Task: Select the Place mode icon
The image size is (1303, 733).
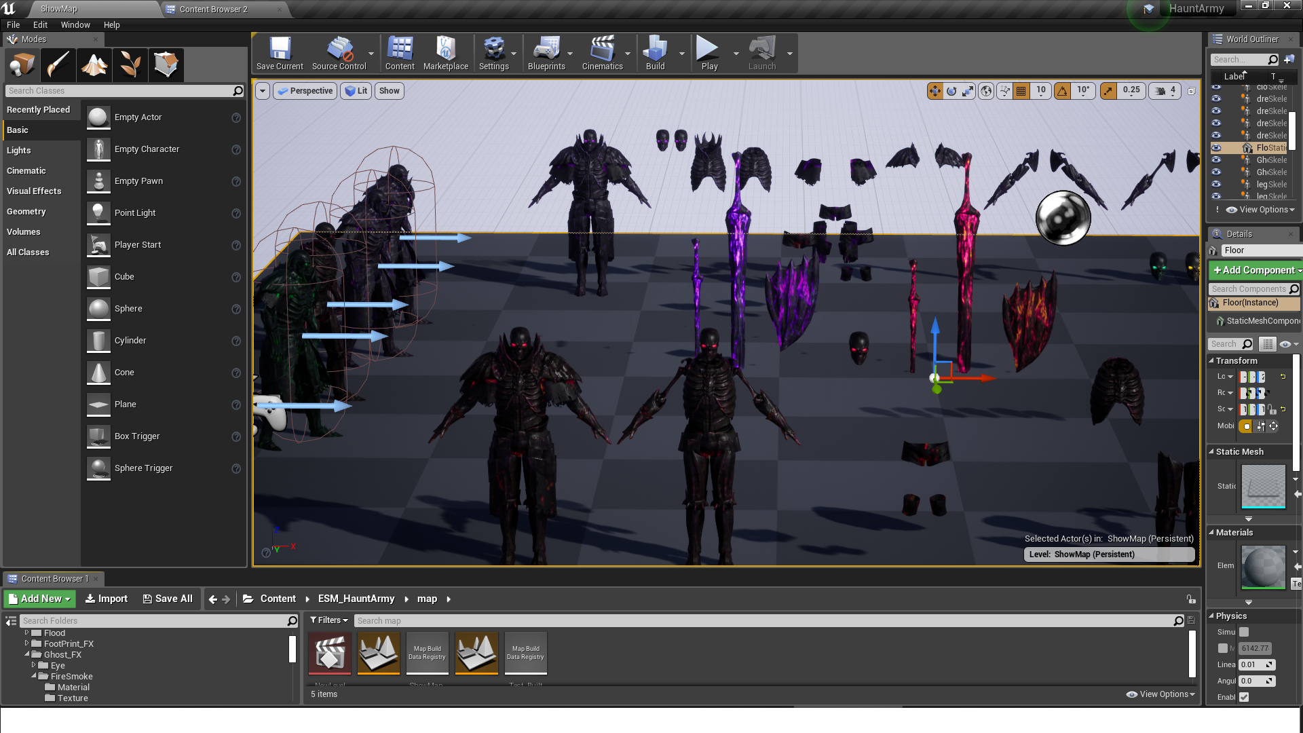Action: [22, 65]
